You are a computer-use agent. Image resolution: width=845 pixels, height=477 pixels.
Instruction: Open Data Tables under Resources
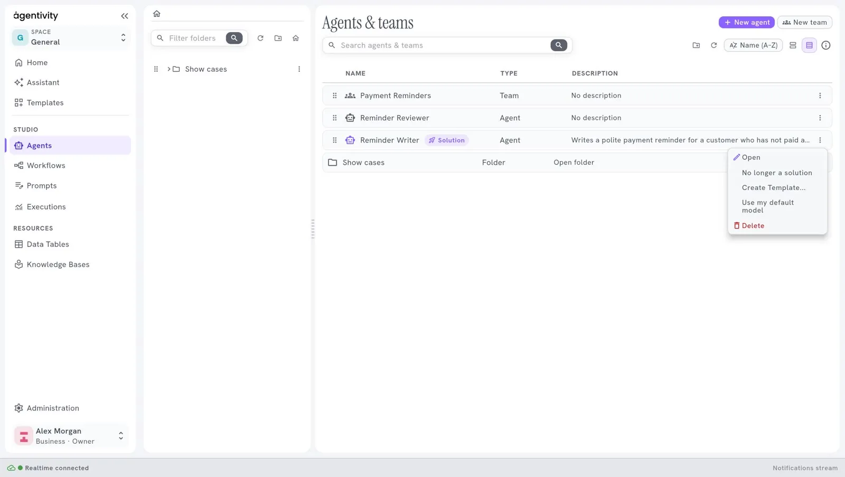pyautogui.click(x=70, y=244)
